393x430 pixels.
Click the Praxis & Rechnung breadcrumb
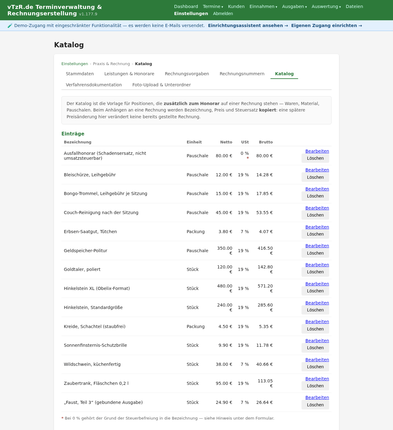pos(111,64)
